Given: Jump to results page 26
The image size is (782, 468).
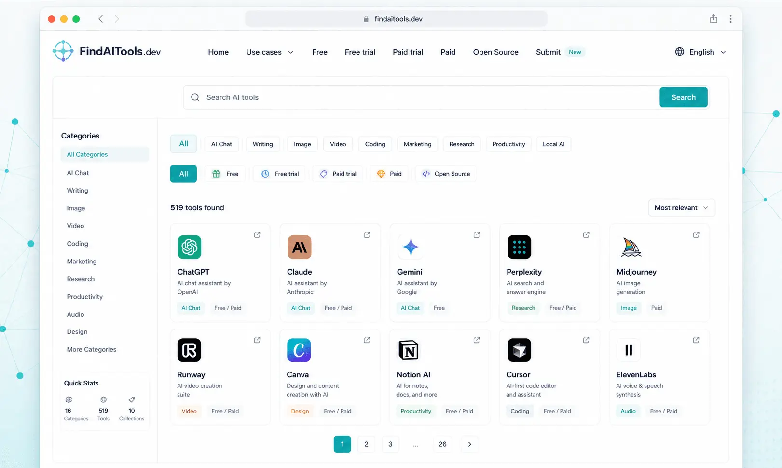Looking at the screenshot, I should tap(442, 444).
